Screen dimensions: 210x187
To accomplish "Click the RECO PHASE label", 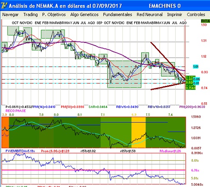I will point(16,111).
